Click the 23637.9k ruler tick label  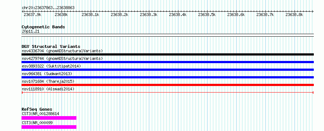coord(32,15)
